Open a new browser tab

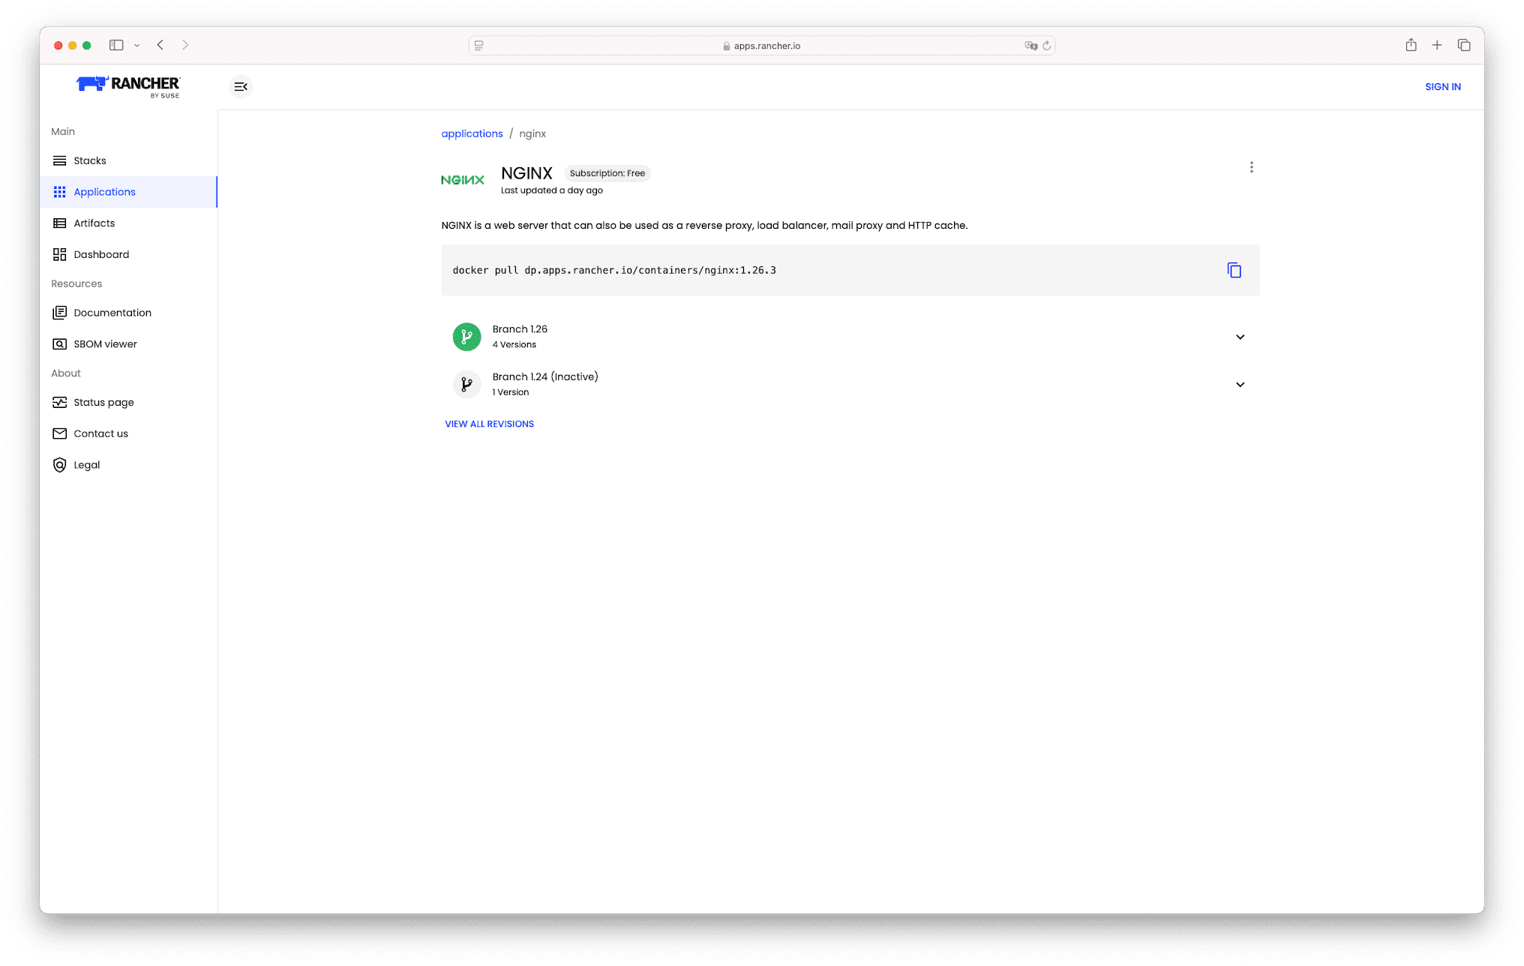pos(1437,45)
